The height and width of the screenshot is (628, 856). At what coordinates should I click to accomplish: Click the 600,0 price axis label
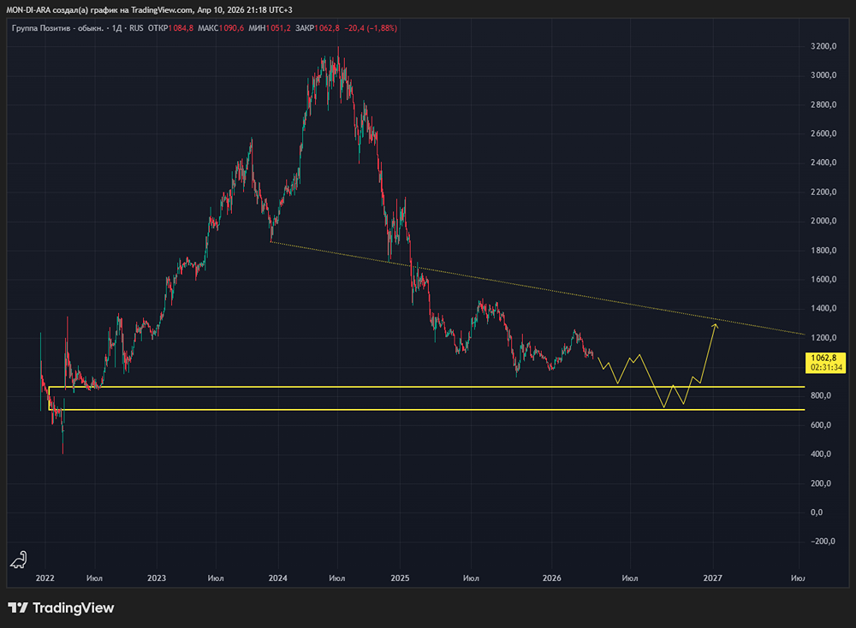821,425
